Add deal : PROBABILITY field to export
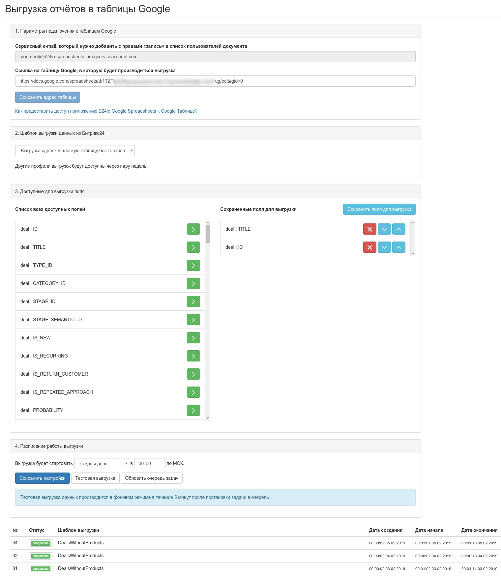The height and width of the screenshot is (576, 501). pyautogui.click(x=193, y=410)
